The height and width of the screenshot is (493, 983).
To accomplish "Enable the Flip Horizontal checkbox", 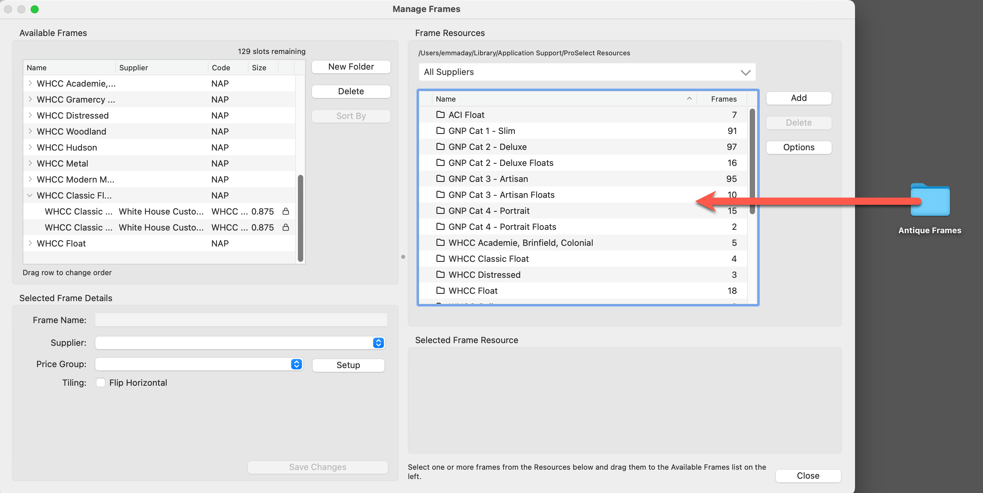I will [101, 382].
